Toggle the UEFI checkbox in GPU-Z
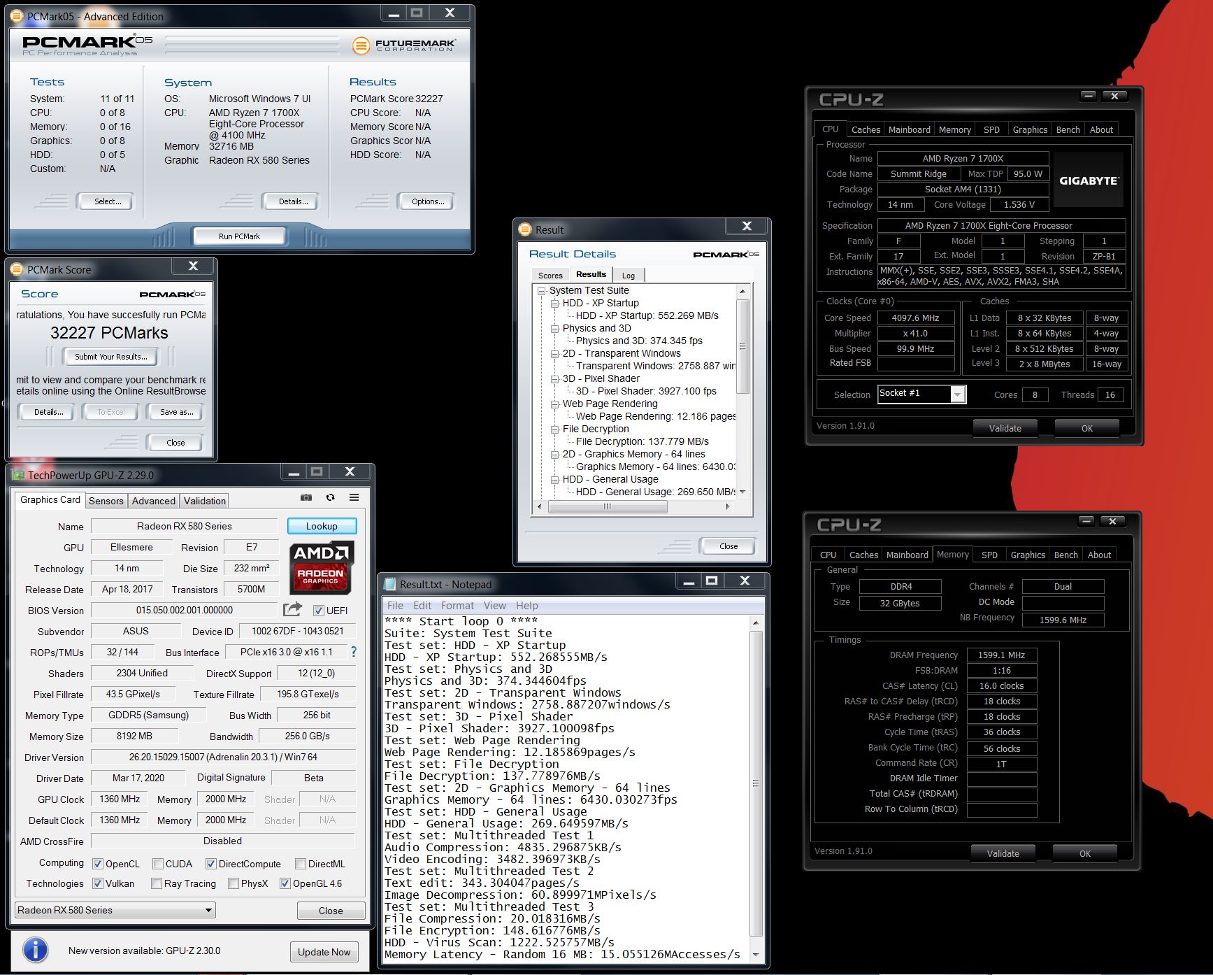Screen dimensions: 1213x975 pyautogui.click(x=319, y=611)
